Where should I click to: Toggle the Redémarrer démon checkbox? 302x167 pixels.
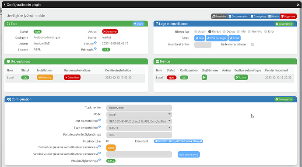[x=253, y=44]
